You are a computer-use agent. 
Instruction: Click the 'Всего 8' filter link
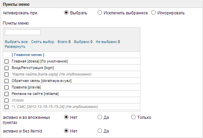point(64,42)
